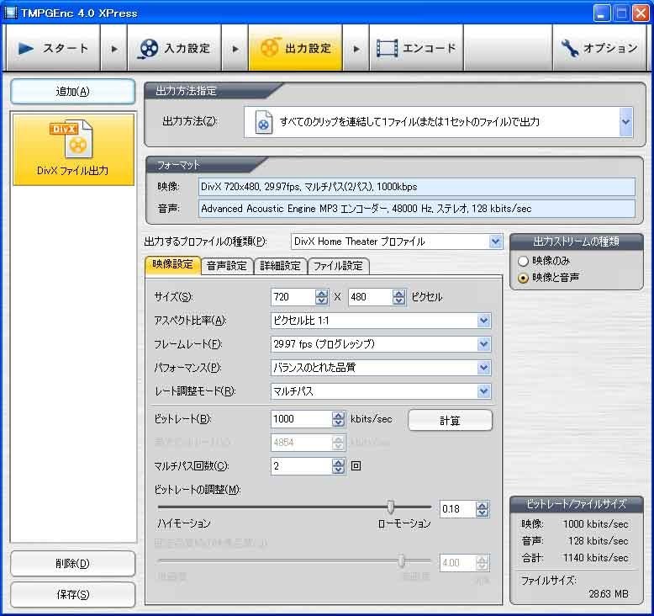654x616 pixels.
Task: Open the 出力方法 dropdown
Action: [625, 122]
